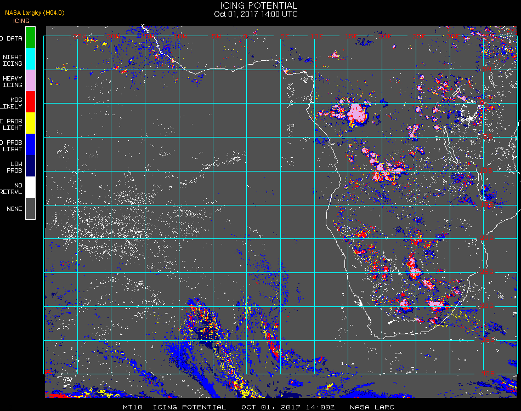Image resolution: width=521 pixels, height=411 pixels.
Task: Click the '5E' longitude label
Action: pyautogui.click(x=285, y=36)
